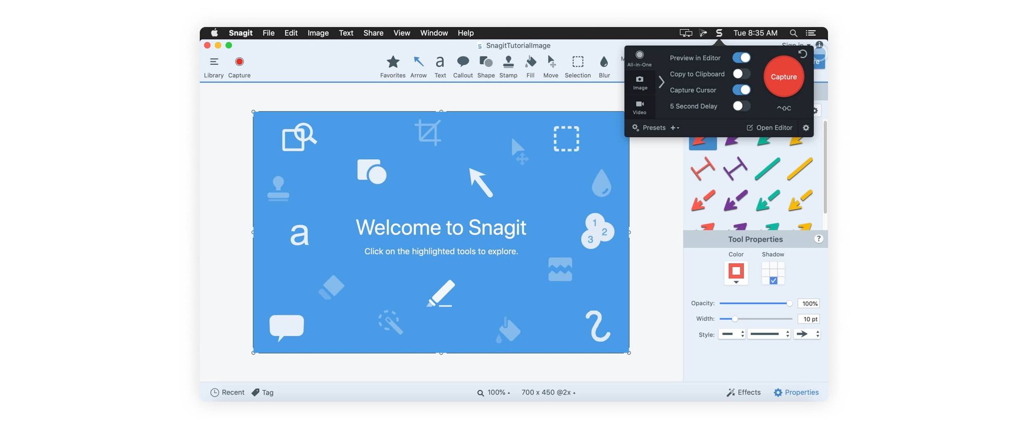This screenshot has width=1028, height=428.
Task: Open the Color swatch dropdown
Action: click(x=736, y=273)
